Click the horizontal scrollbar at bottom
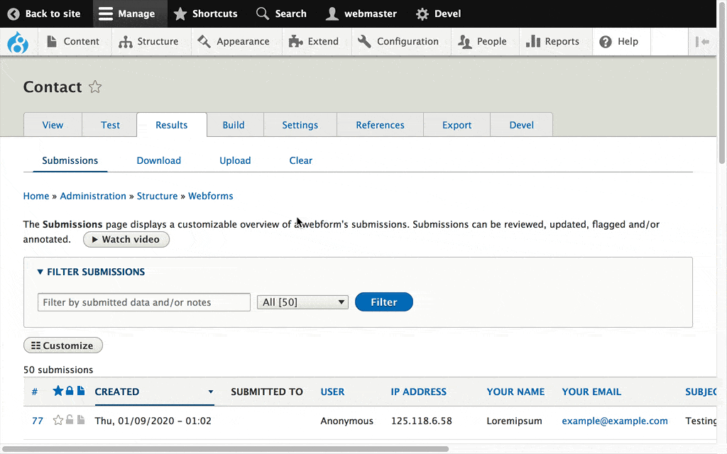This screenshot has height=454, width=727. coord(225,449)
